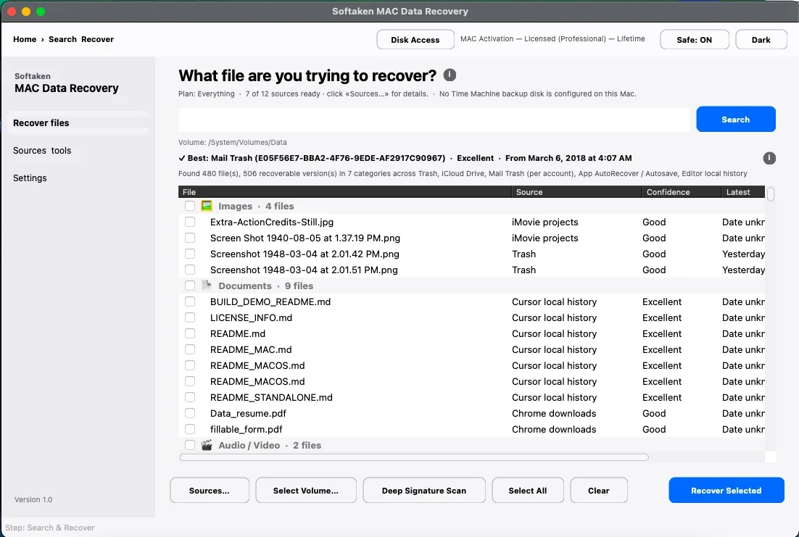Click Audio / Video clapperboard icon

207,445
